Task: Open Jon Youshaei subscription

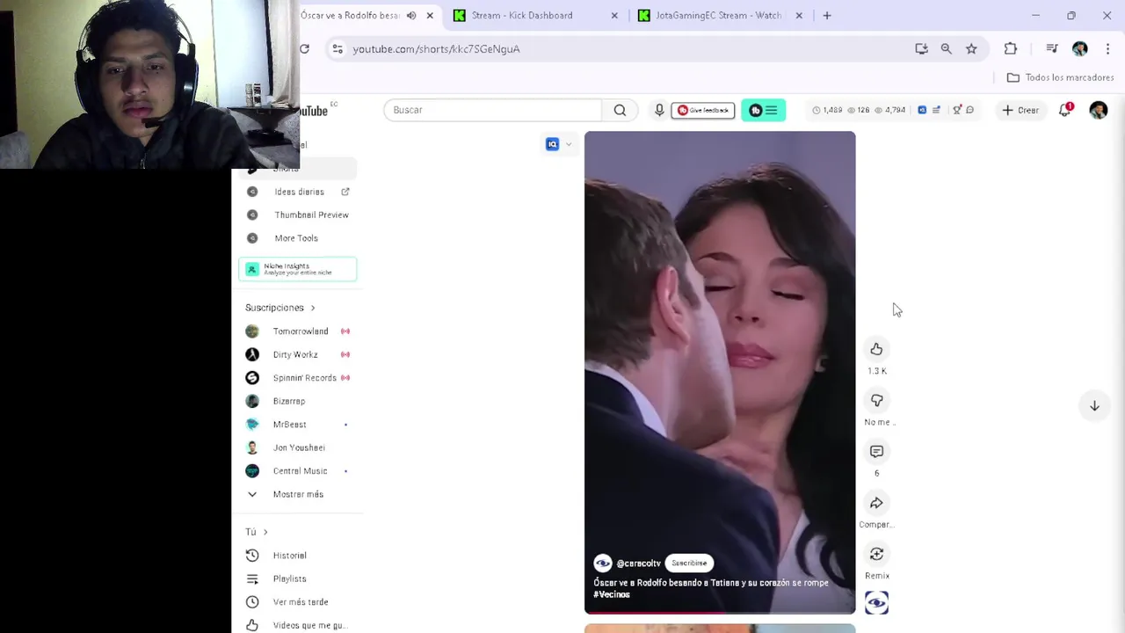Action: coord(299,447)
